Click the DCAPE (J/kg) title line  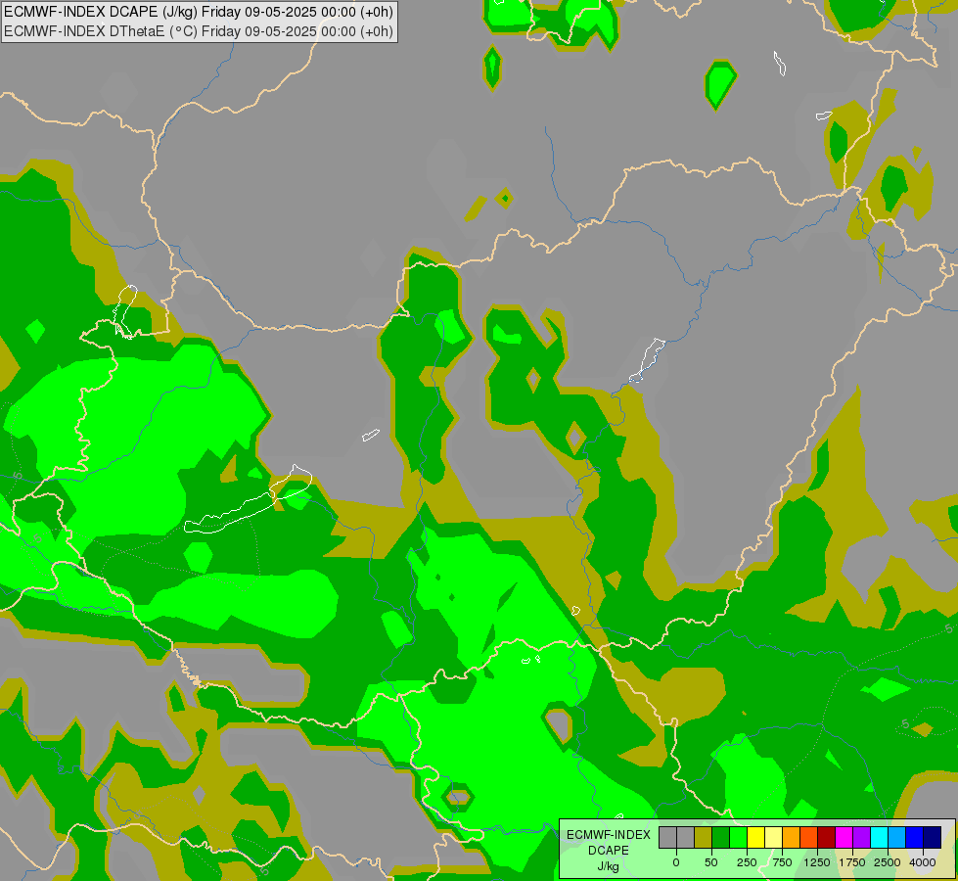pyautogui.click(x=199, y=12)
